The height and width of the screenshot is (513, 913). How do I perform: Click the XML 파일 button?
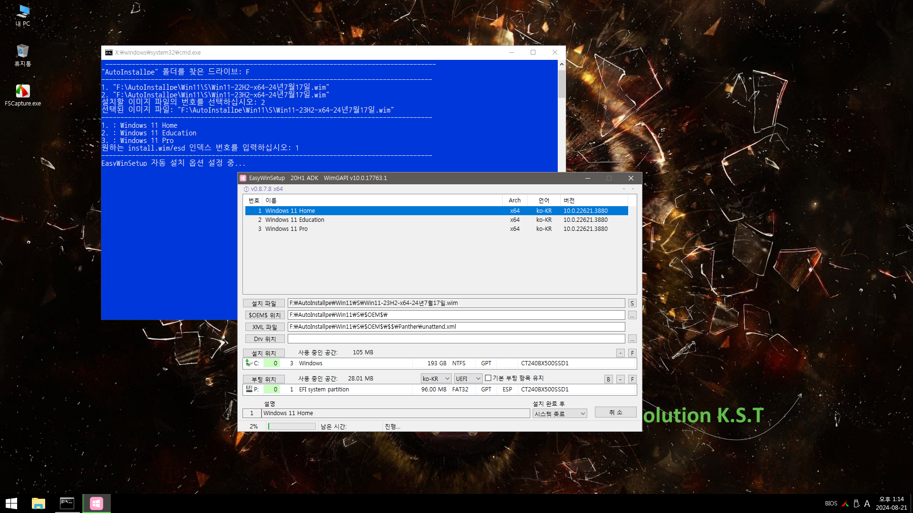264,327
